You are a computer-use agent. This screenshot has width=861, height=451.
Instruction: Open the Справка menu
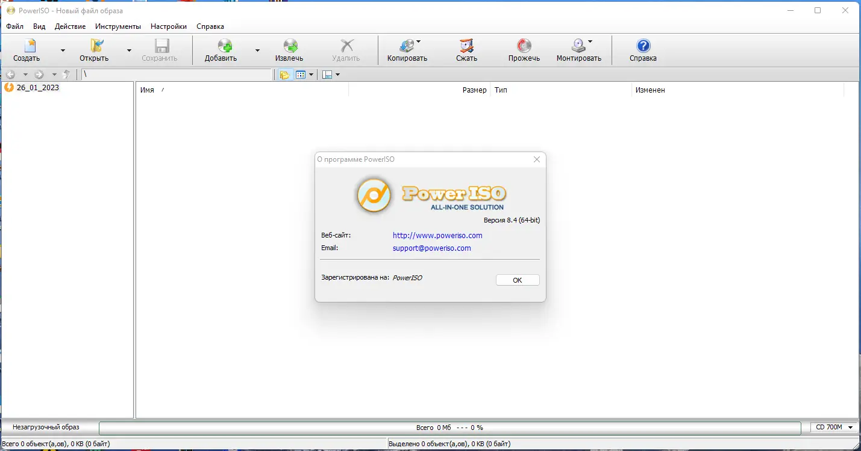pos(210,26)
